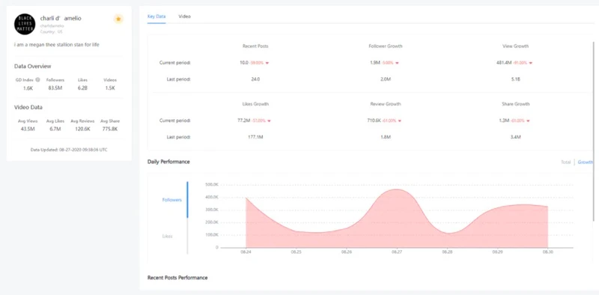Image resolution: width=599 pixels, height=295 pixels.
Task: Click the 08.27 peak on followers chart
Action: point(397,189)
